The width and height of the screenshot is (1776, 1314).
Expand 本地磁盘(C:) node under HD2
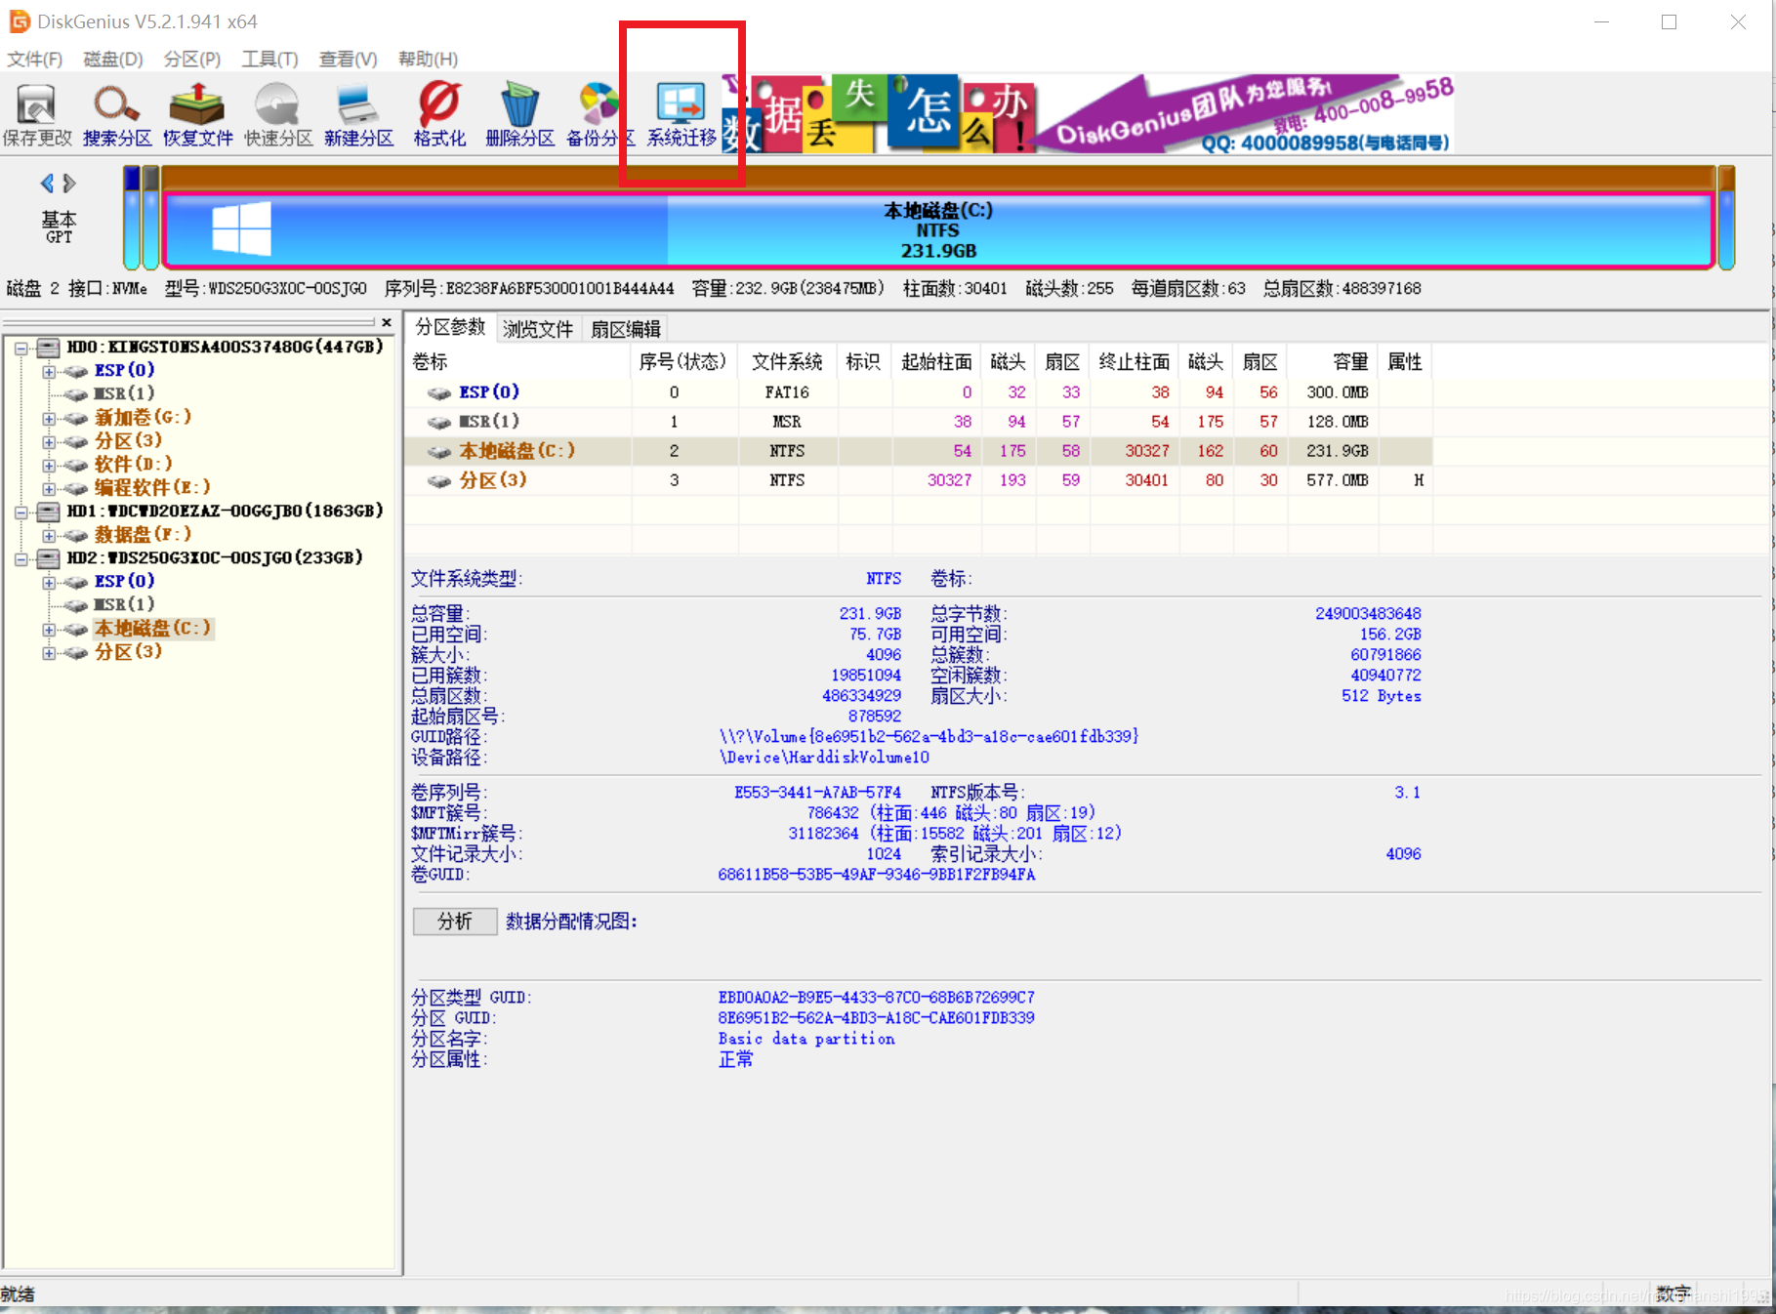click(49, 629)
